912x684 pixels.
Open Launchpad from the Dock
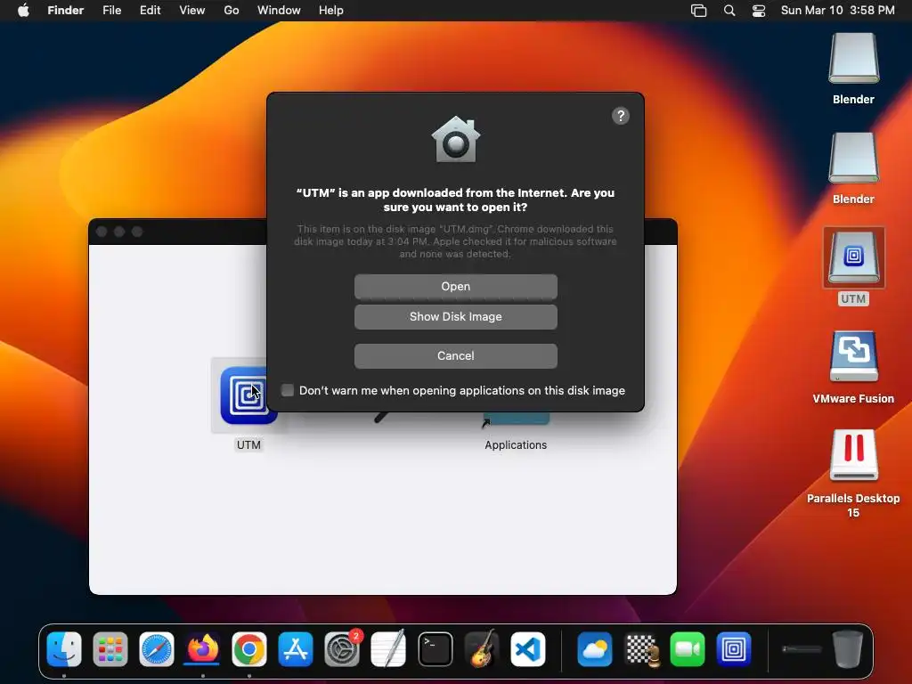110,649
